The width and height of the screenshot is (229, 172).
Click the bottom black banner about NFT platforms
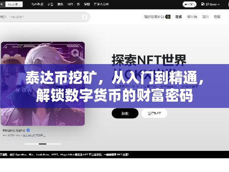(x=115, y=154)
